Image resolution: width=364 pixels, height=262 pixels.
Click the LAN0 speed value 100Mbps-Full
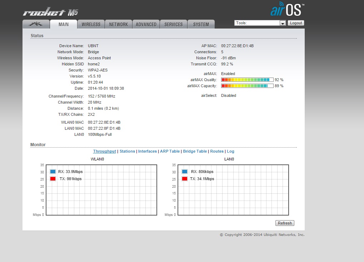tap(100, 134)
